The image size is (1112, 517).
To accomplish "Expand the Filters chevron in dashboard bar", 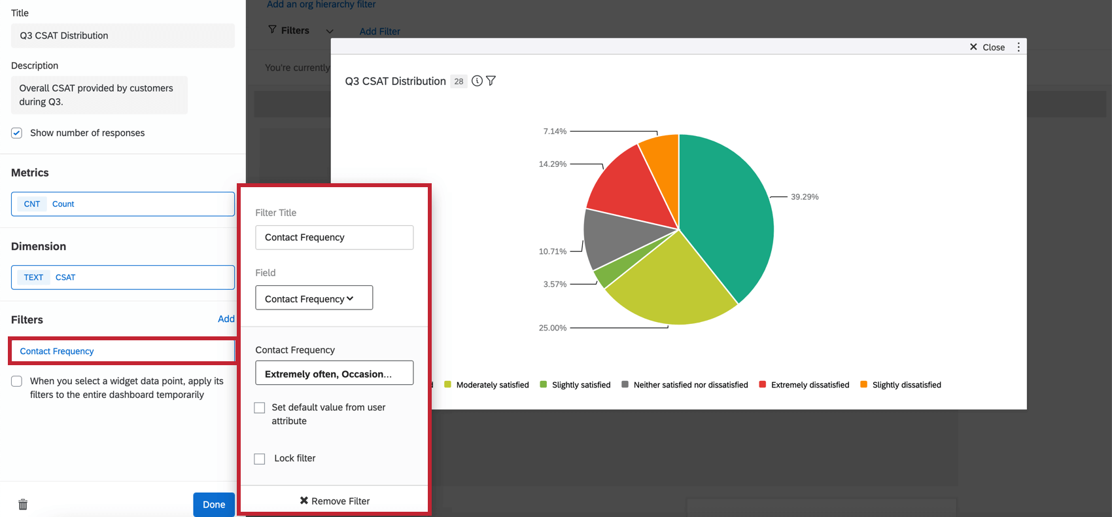I will [330, 31].
